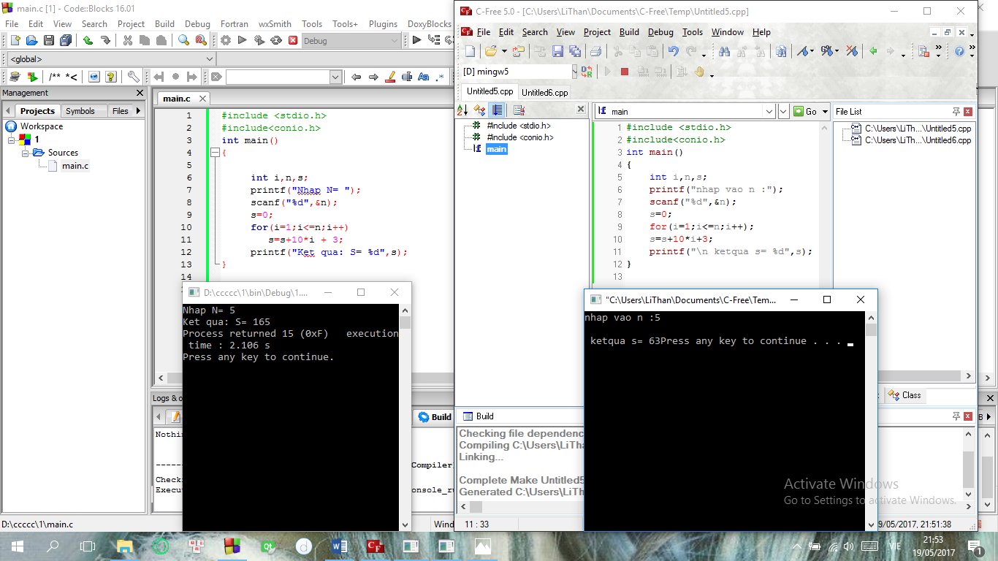Image resolution: width=998 pixels, height=561 pixels.
Task: Click the Print icon in C-Free toolbar
Action: 595,51
